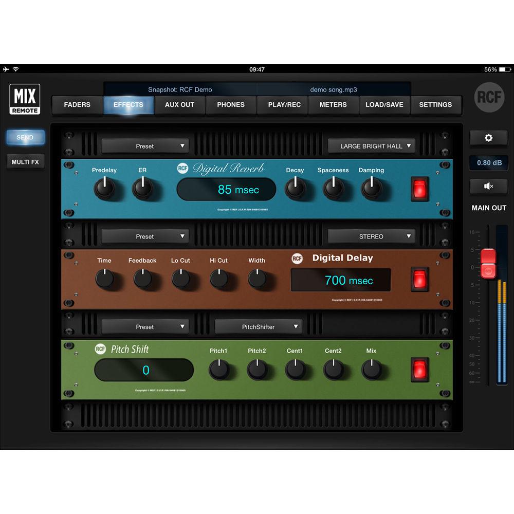
Task: Click the MULTI FX button
Action: coord(25,161)
